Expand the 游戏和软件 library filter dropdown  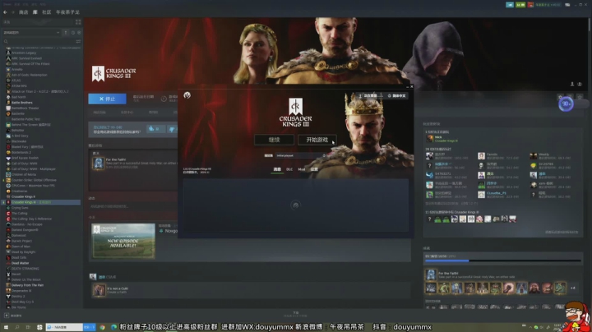tap(31, 32)
